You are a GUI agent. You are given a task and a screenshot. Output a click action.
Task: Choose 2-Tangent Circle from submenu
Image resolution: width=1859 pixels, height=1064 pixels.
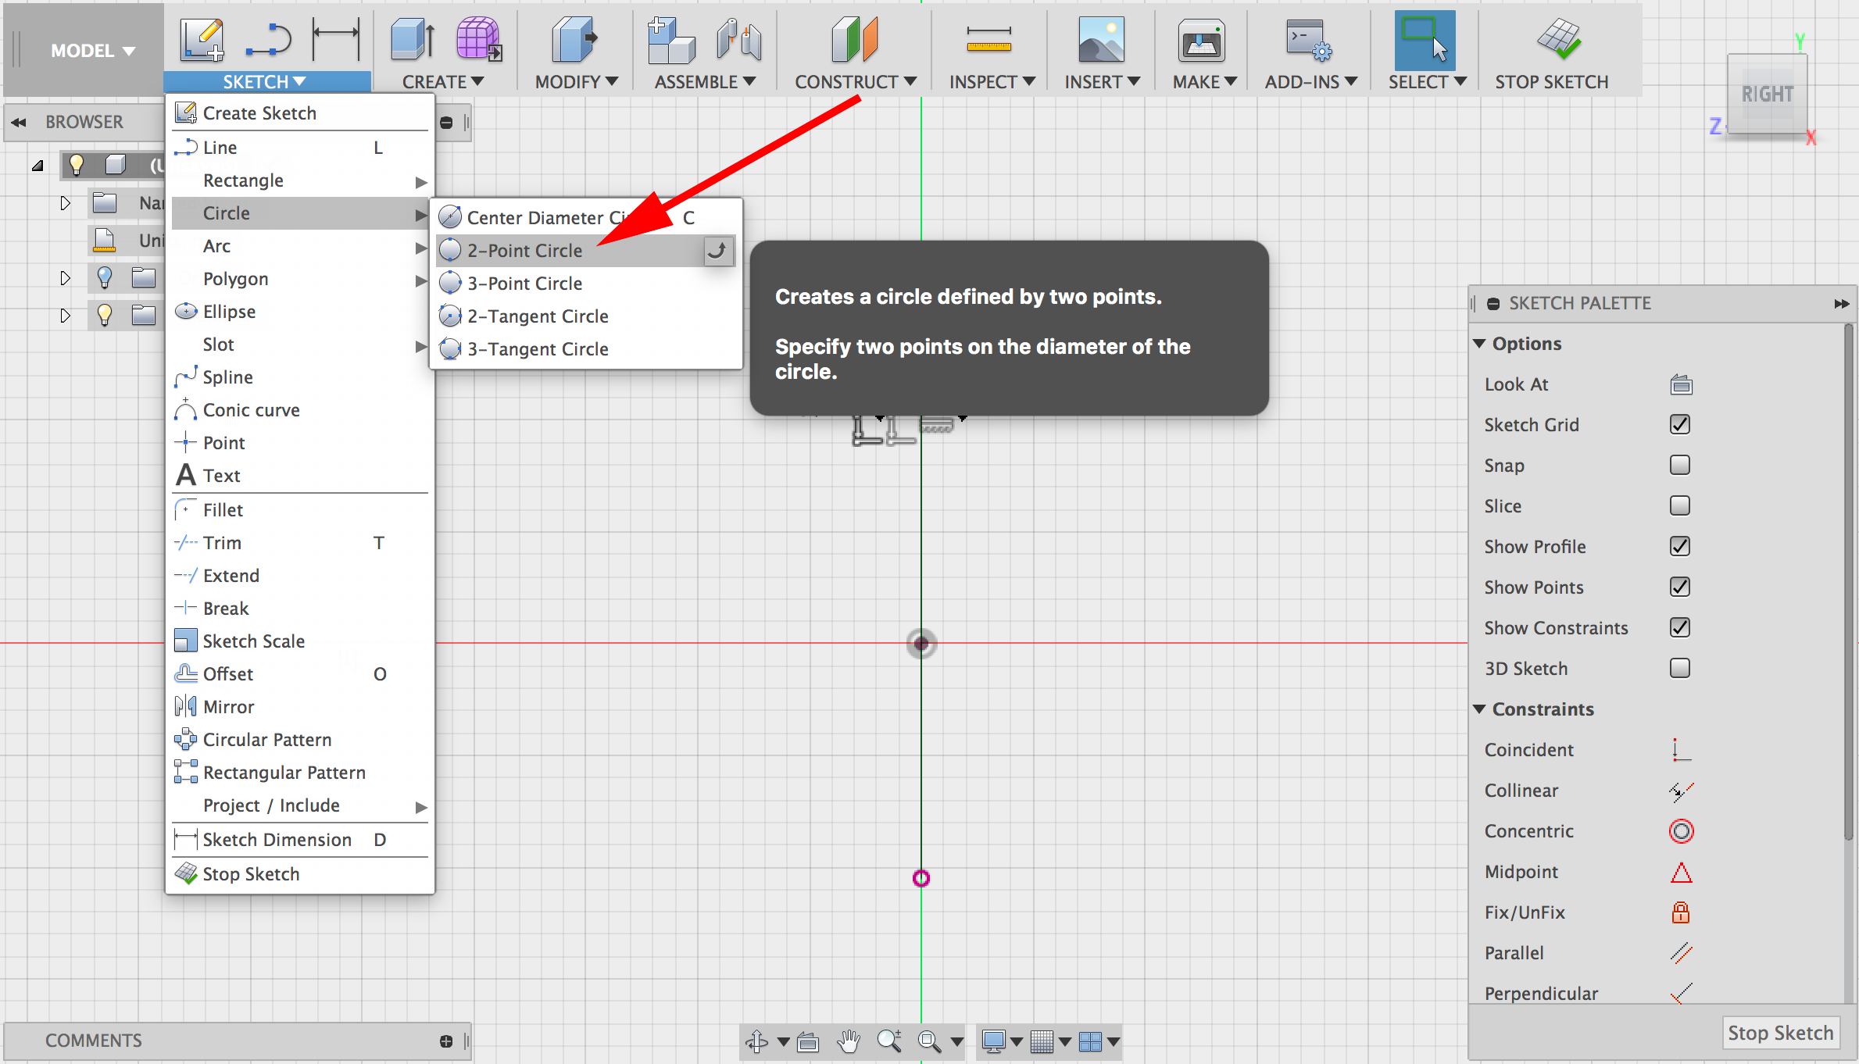[x=586, y=316]
